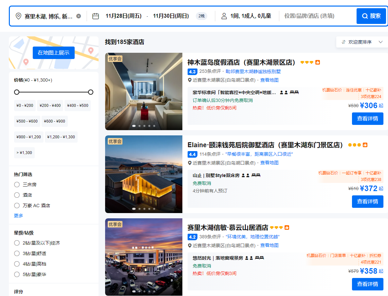Screen dimensions: 388x296
Task: Click the diamond rating icons for 赛里木湖信敏·慕云山居酒店
Action: (276, 227)
